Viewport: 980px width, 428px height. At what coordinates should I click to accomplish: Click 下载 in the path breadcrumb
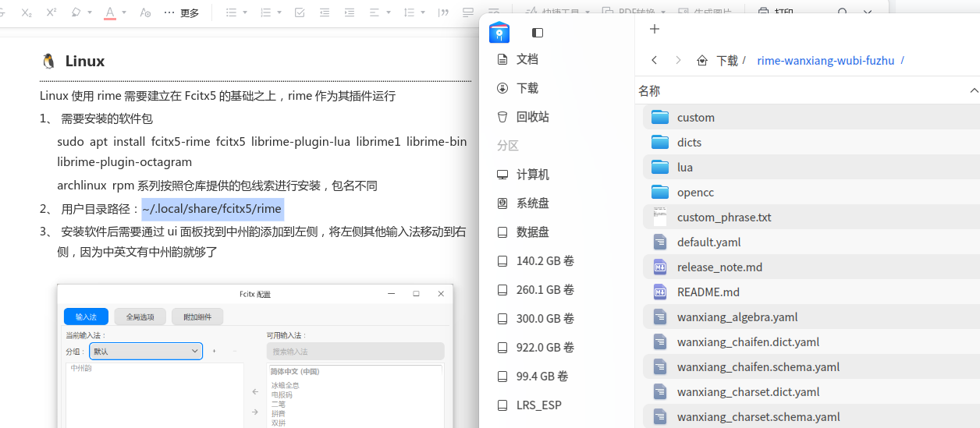726,60
